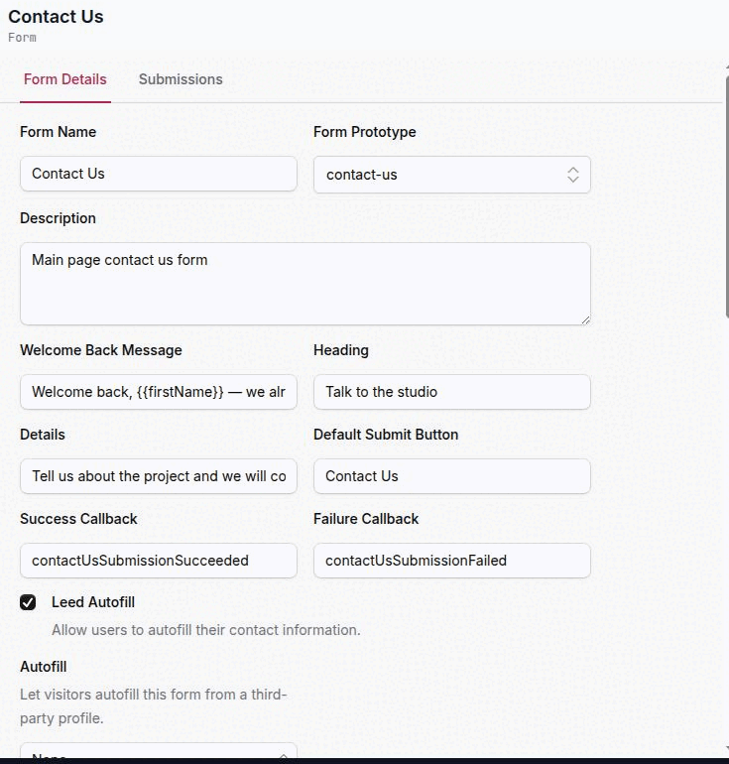Screen dimensions: 729x764
Task: Click the page scrollbar on the right
Action: (x=727, y=194)
